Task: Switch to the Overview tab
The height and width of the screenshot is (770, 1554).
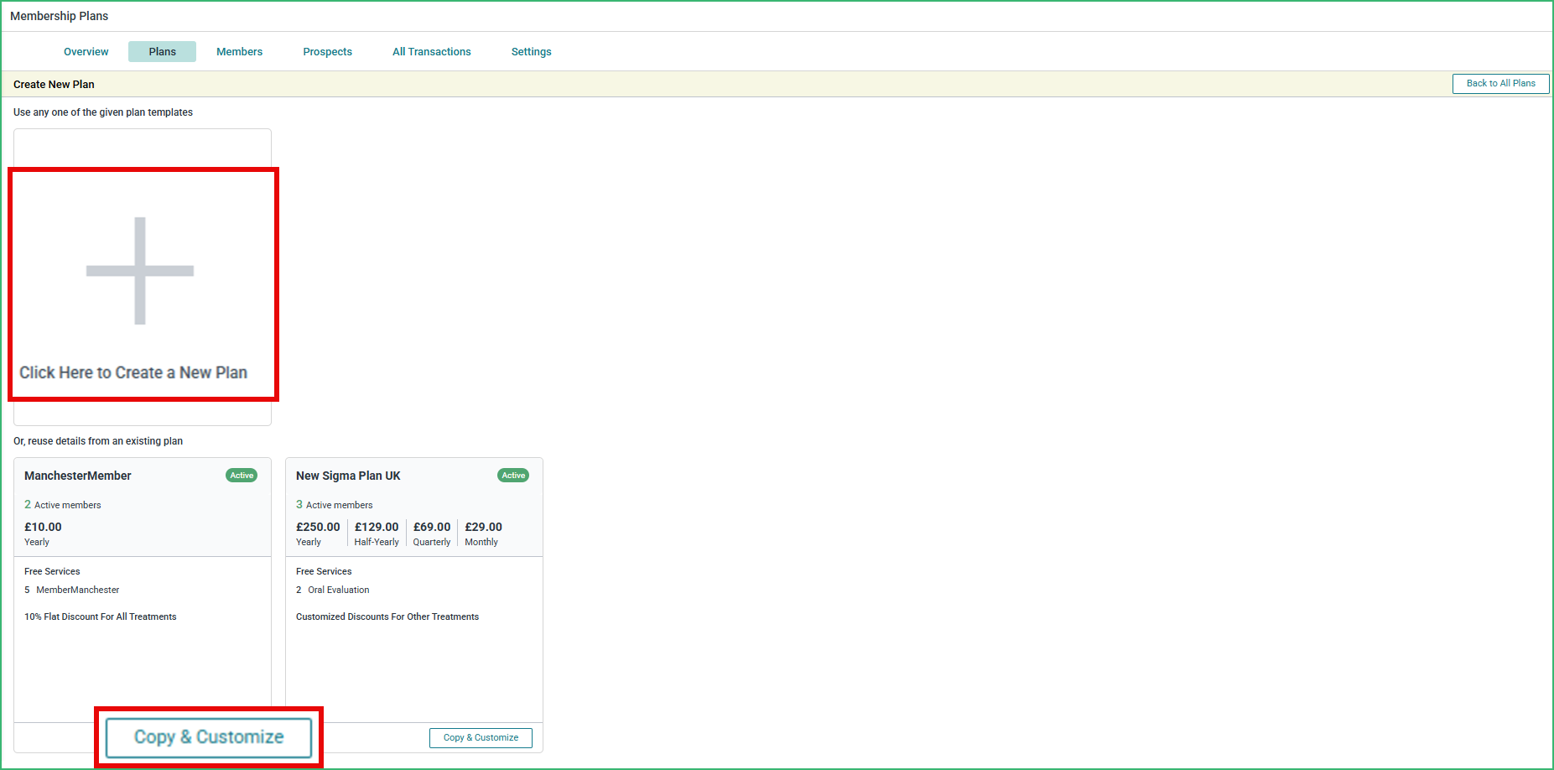Action: click(x=86, y=51)
